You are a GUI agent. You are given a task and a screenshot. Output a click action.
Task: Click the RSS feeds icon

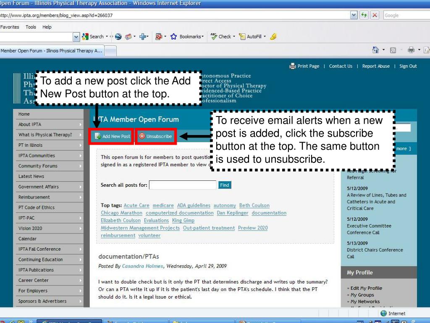[393, 50]
